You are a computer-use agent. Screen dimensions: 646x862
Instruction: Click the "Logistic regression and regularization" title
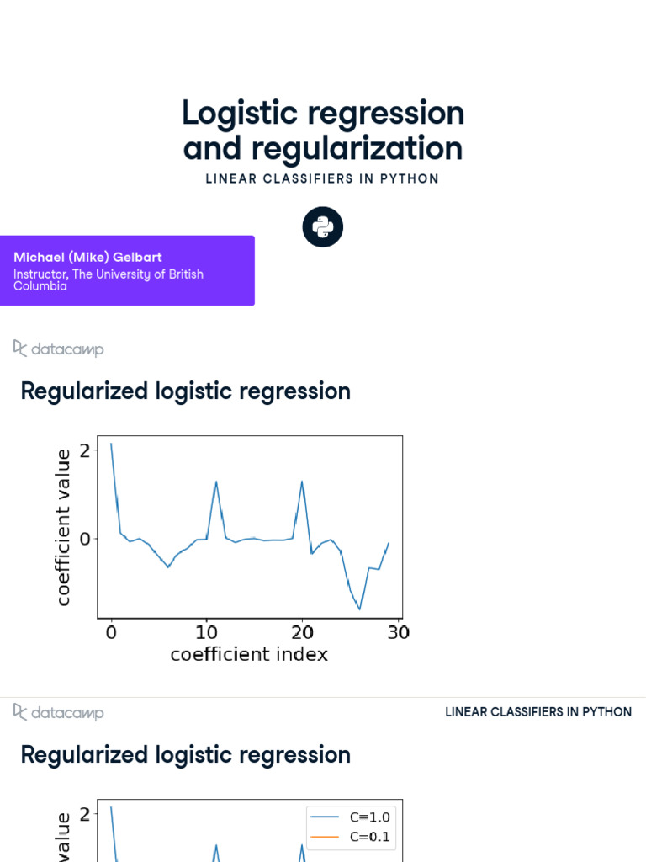tap(323, 130)
